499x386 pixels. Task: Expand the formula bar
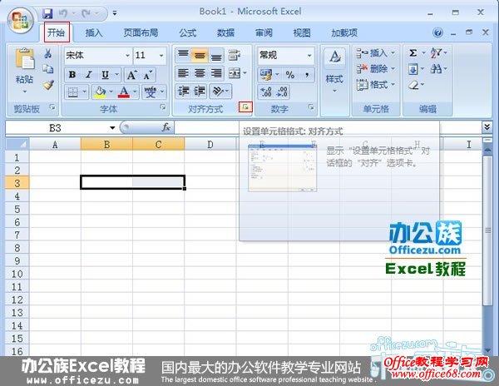(487, 127)
